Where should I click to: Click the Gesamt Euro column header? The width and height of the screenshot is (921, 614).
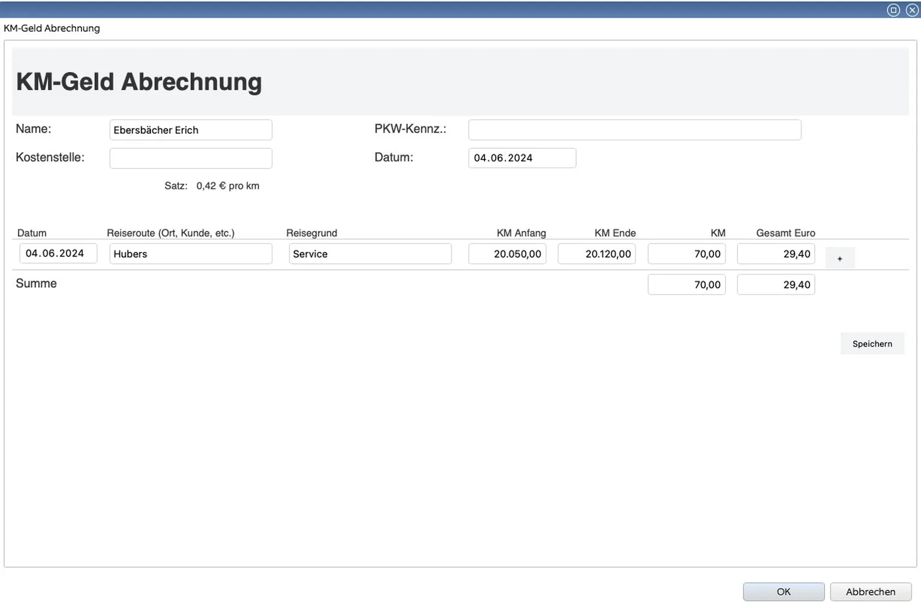point(785,233)
